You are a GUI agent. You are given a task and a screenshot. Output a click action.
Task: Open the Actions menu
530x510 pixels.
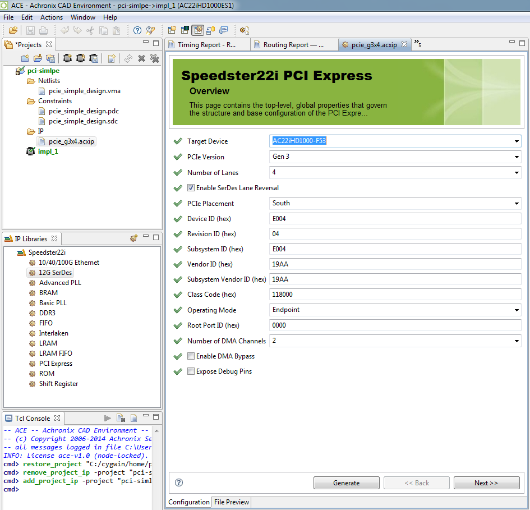pyautogui.click(x=52, y=17)
